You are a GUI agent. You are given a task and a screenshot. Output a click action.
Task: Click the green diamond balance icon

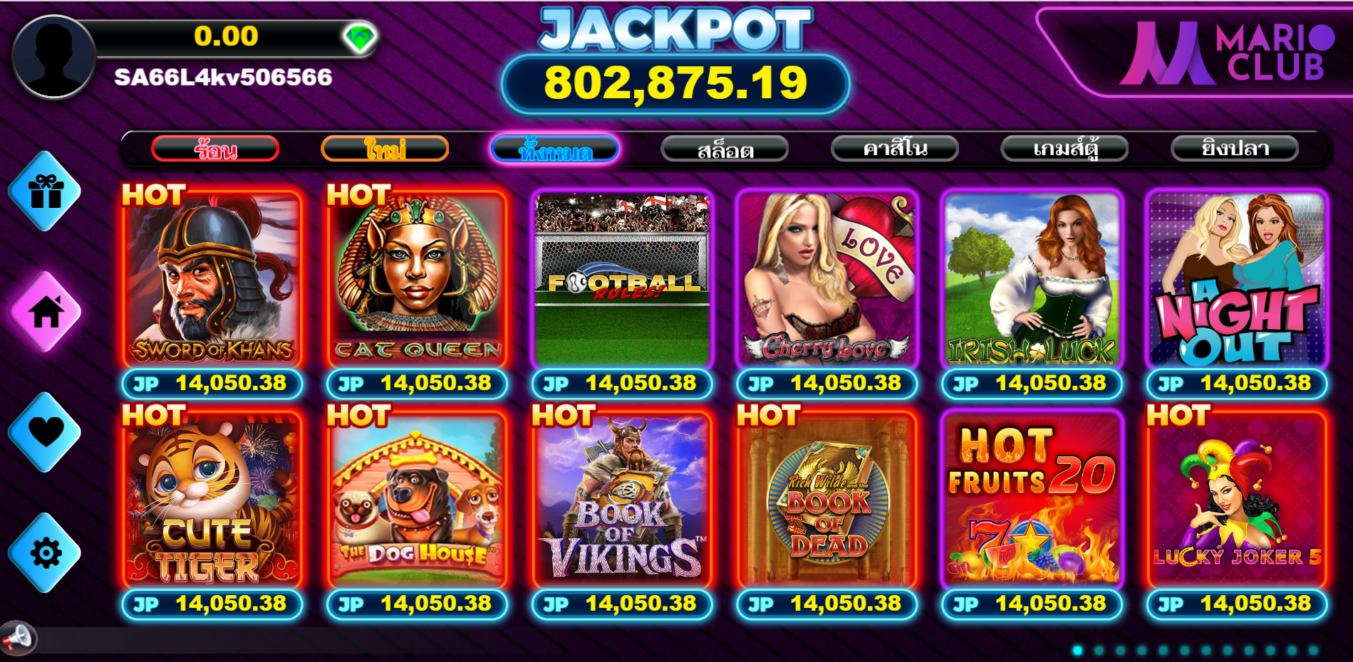point(360,37)
